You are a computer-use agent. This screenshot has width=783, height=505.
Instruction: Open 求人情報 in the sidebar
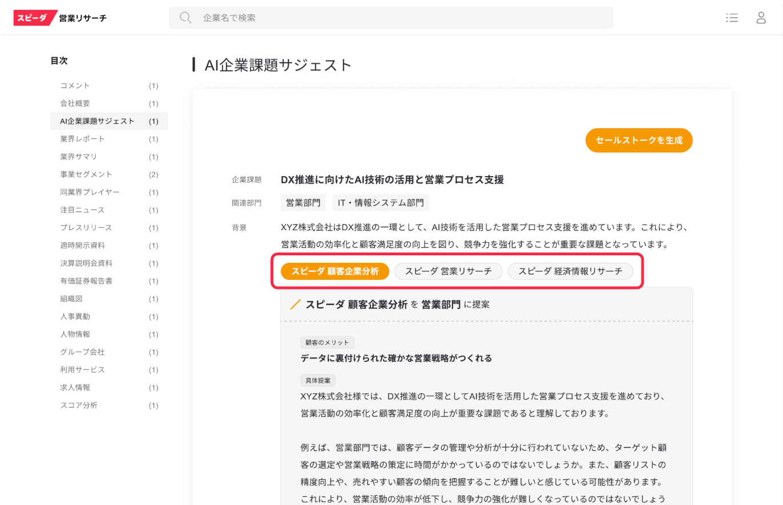[x=75, y=388]
